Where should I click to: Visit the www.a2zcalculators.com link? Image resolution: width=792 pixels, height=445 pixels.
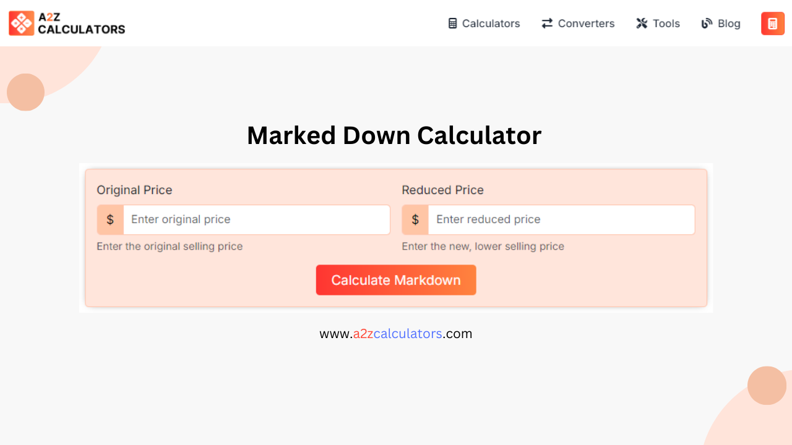point(396,334)
